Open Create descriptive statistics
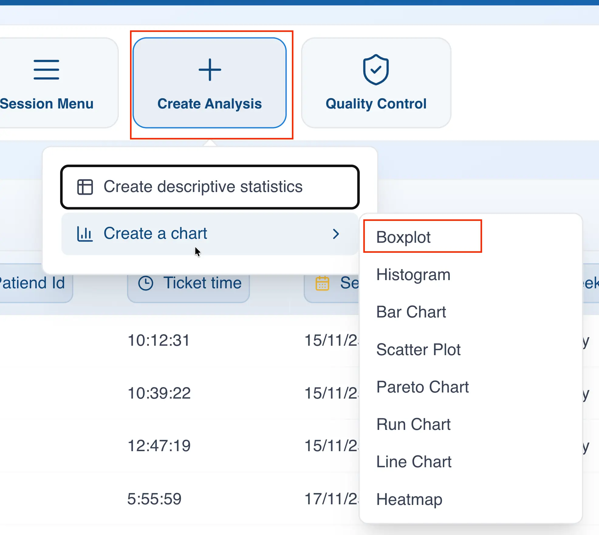The image size is (599, 535). pyautogui.click(x=203, y=187)
